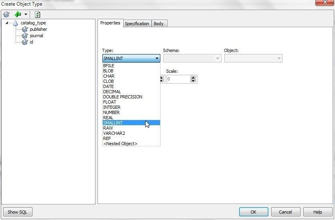Screen dimensions: 335x220
Task: Click the refresh document toolbar icon
Action: [37, 14]
